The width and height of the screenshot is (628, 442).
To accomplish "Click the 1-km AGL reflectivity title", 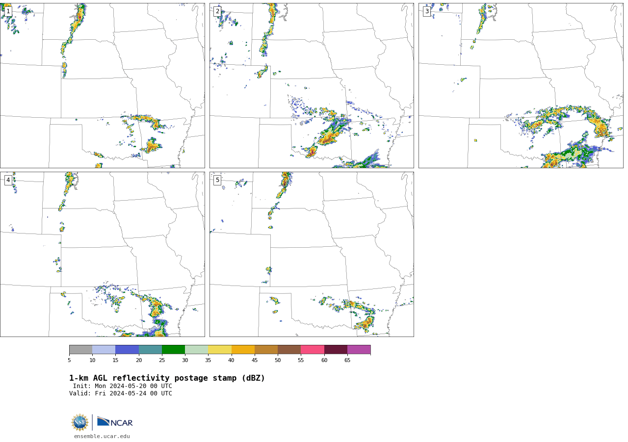I will click(x=167, y=378).
